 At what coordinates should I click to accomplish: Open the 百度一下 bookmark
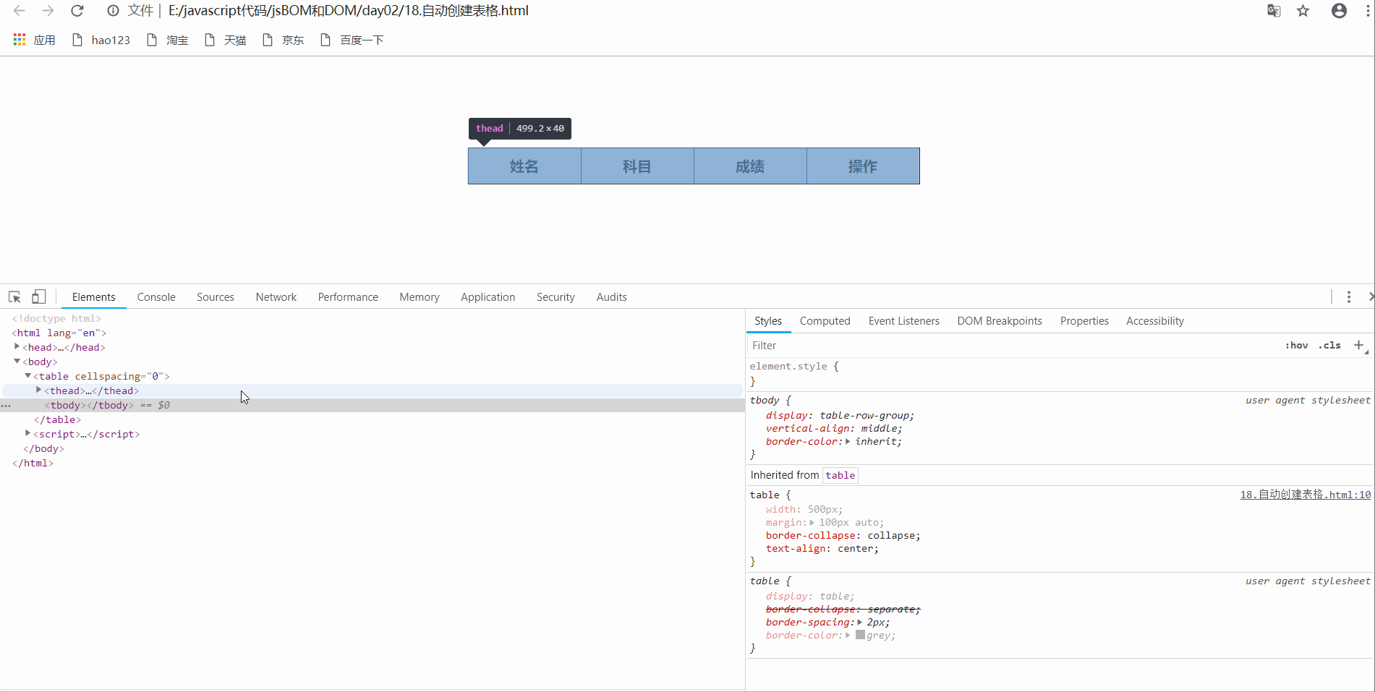(352, 40)
